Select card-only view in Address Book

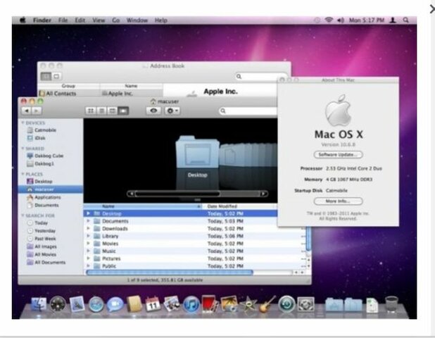point(56,76)
